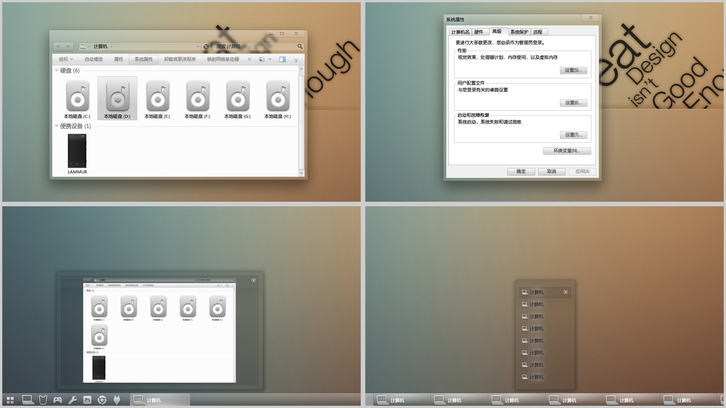Click the LAMMUR portable device icon
The height and width of the screenshot is (408, 726).
coord(77,151)
